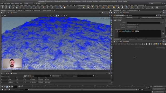Add a Distant Light

coord(108,7)
